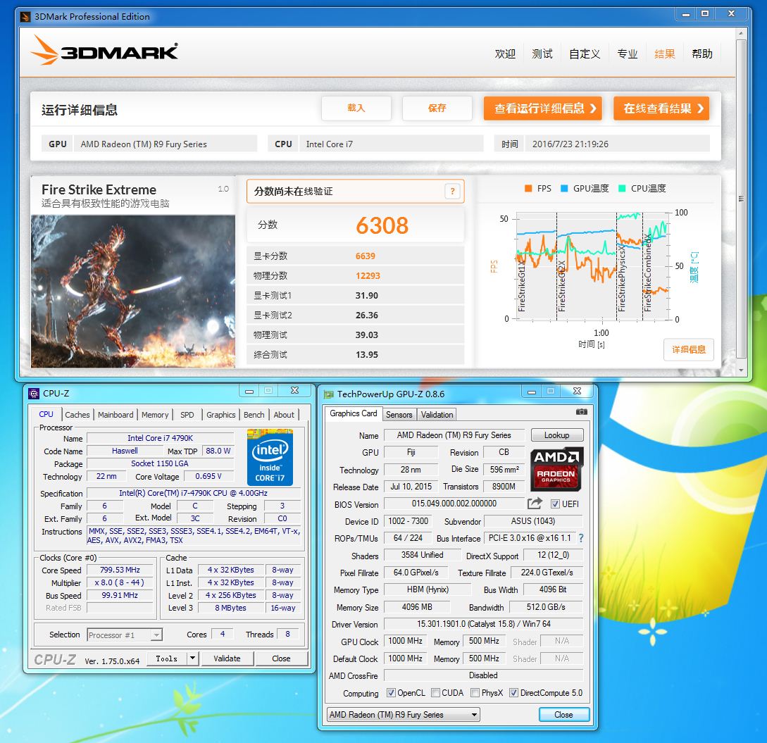
Task: Click the Driver Version field in GPU-Z
Action: tap(484, 624)
